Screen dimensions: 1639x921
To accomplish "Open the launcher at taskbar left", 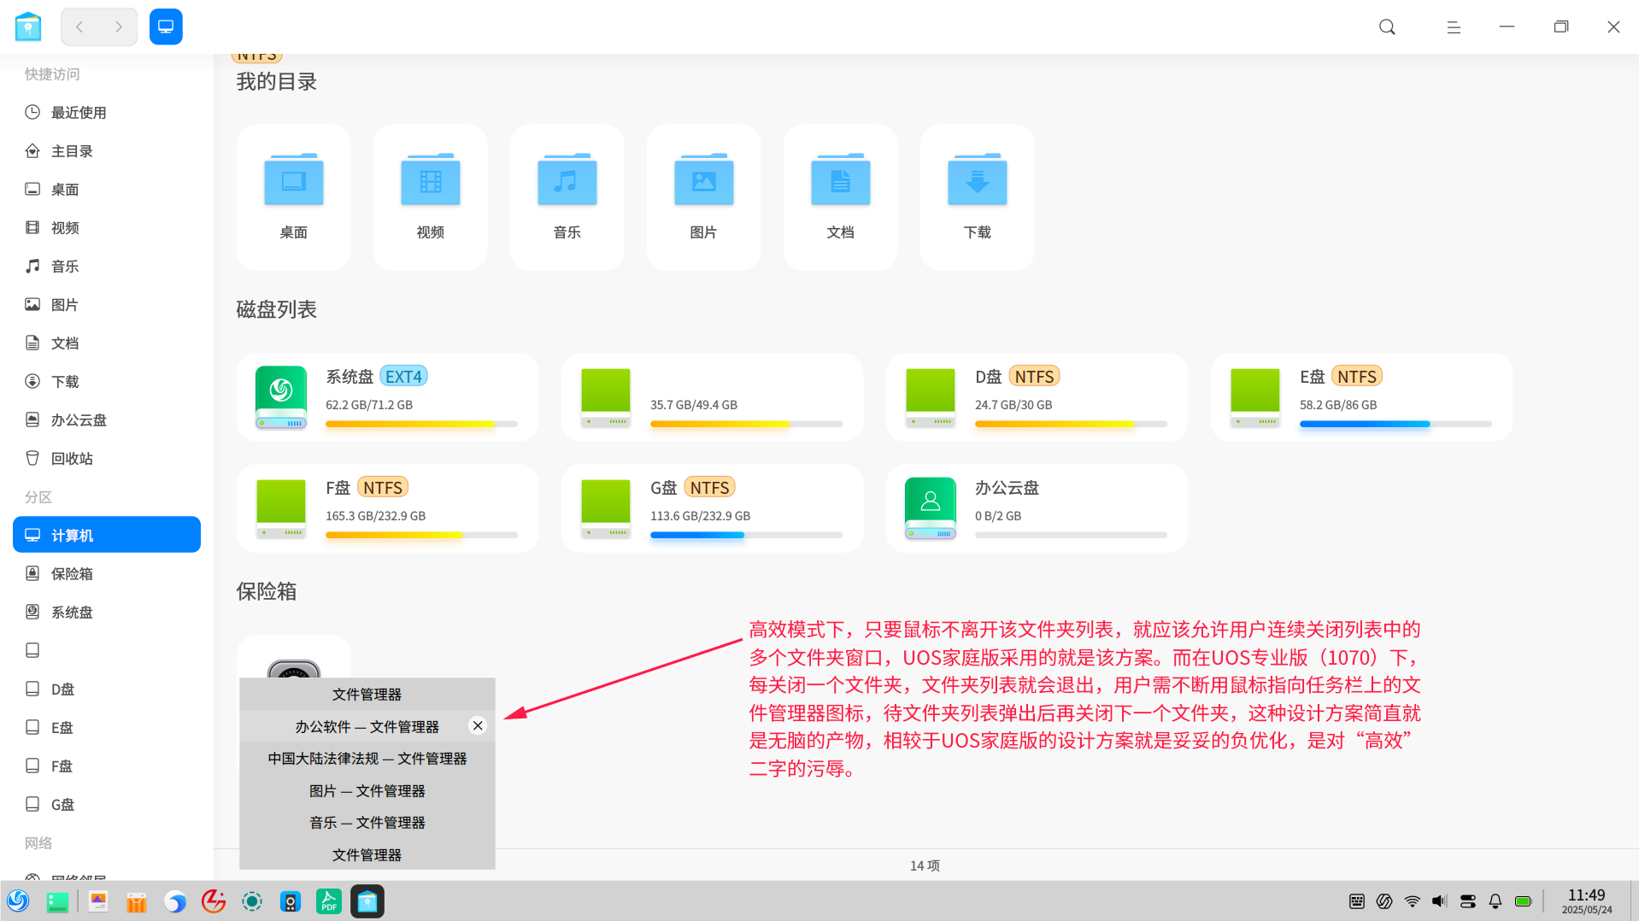I will pyautogui.click(x=18, y=901).
